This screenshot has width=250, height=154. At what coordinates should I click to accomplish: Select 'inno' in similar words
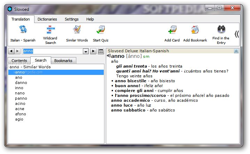click(19, 88)
